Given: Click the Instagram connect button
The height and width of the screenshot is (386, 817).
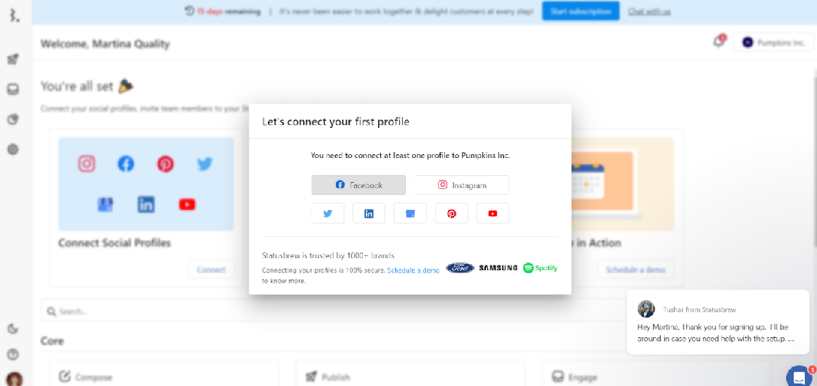Looking at the screenshot, I should pos(462,185).
